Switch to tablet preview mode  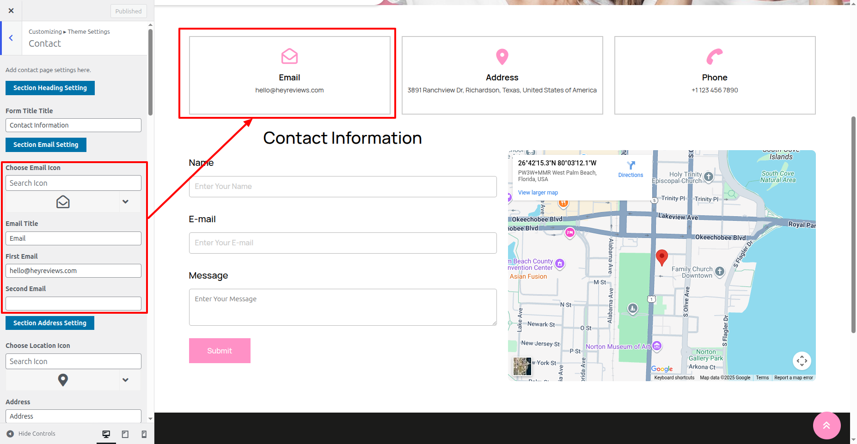(x=125, y=434)
